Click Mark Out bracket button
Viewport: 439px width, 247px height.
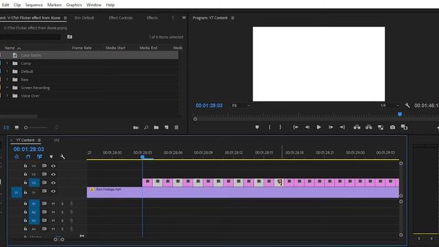click(281, 127)
